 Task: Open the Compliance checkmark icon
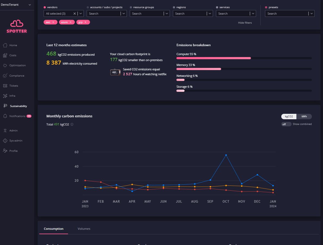pyautogui.click(x=5, y=76)
